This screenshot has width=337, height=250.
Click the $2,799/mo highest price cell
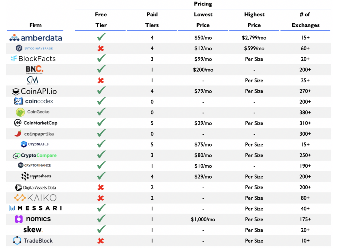tap(254, 38)
